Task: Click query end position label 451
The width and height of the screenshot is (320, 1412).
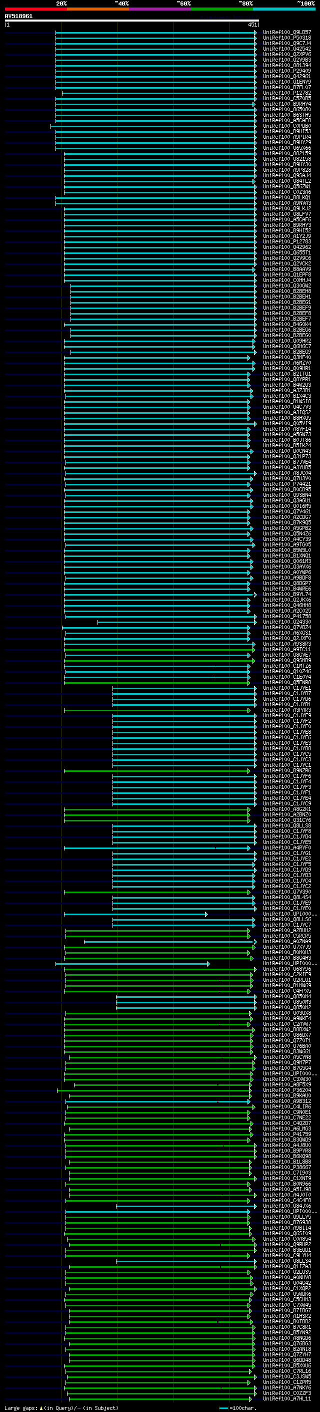Action: click(x=252, y=25)
